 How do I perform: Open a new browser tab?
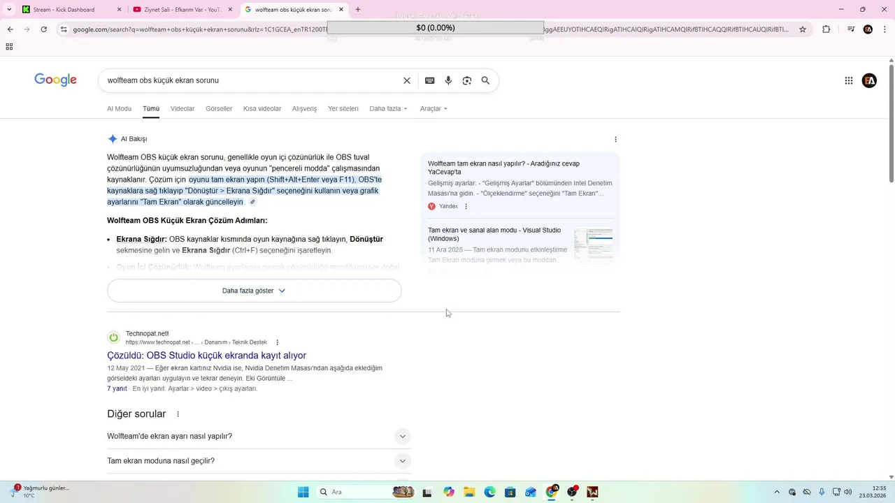(x=358, y=10)
